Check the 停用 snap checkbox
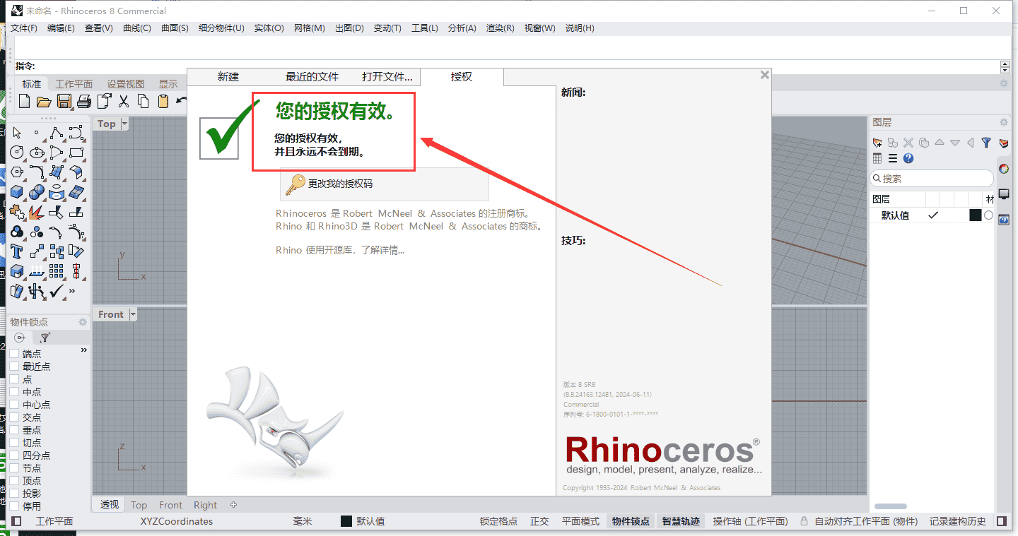 pos(14,506)
